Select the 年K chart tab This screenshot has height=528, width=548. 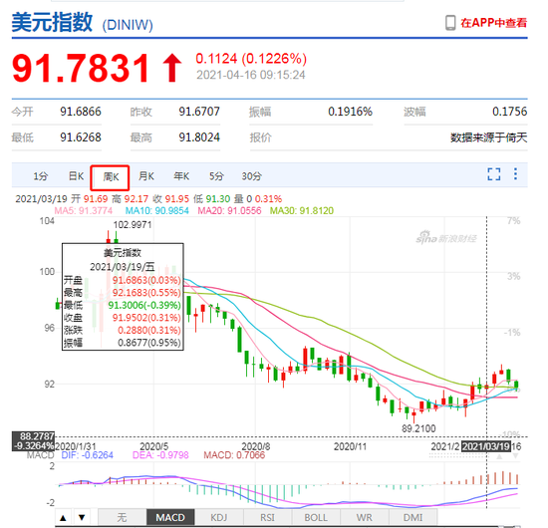click(181, 176)
